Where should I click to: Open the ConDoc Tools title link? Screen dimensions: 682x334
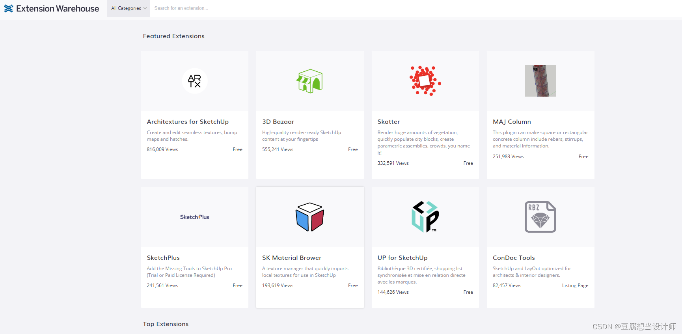(x=514, y=258)
